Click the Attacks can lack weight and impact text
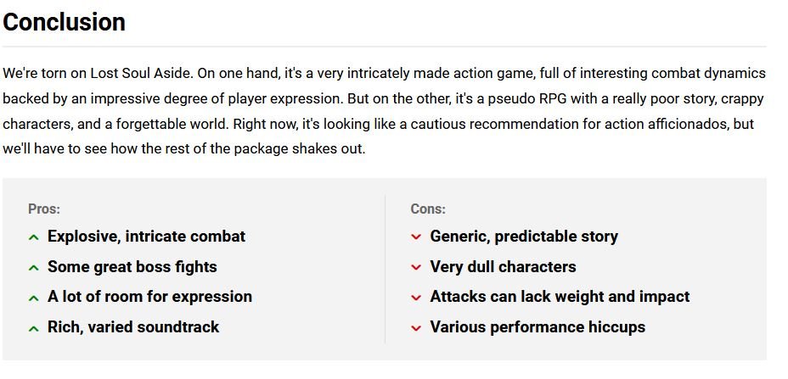Screen dimensions: 788x379 click(x=560, y=297)
